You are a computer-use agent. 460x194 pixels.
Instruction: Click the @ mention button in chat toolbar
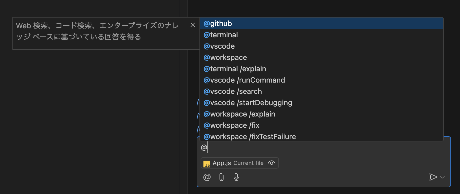(207, 177)
